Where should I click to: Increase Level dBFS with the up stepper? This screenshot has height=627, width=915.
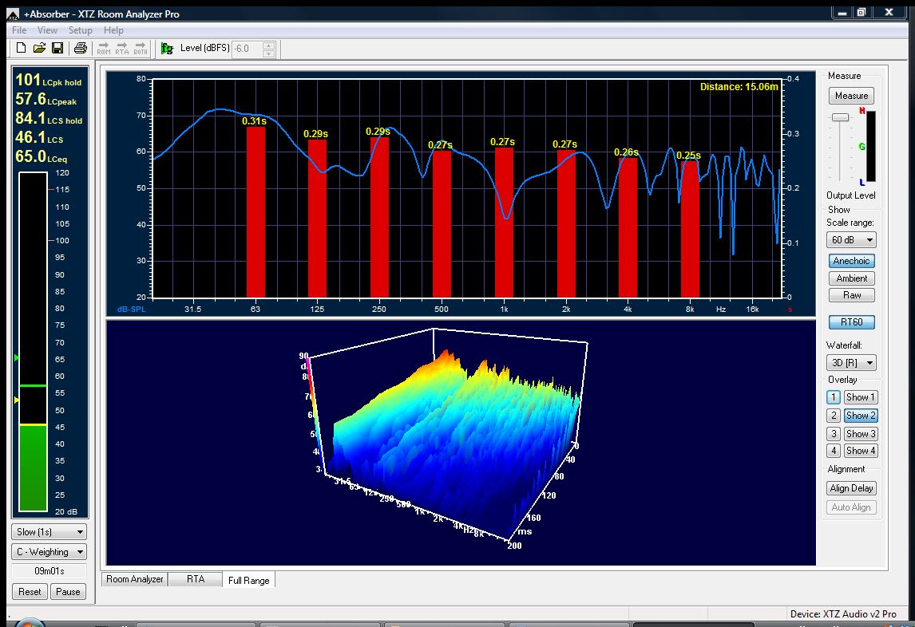pos(269,45)
